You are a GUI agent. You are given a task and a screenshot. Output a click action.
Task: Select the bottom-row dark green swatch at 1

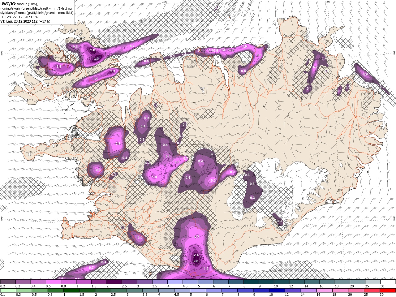click(x=71, y=291)
